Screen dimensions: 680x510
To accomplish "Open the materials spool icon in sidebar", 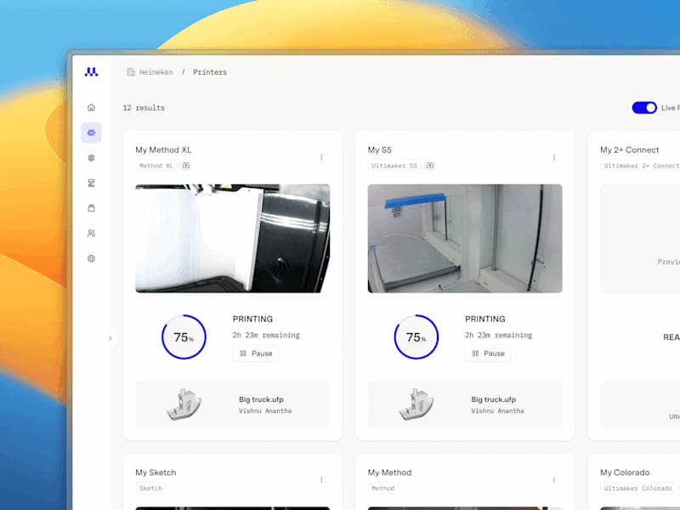I will pos(91,208).
